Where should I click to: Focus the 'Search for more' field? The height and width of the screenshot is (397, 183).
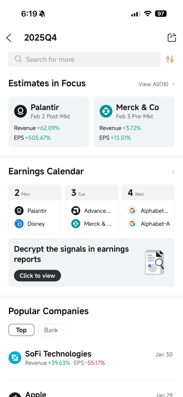coord(85,59)
